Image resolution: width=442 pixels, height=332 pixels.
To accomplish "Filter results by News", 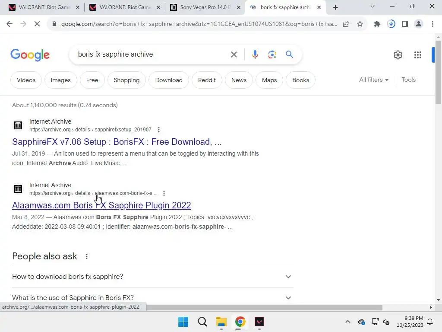I will click(239, 80).
